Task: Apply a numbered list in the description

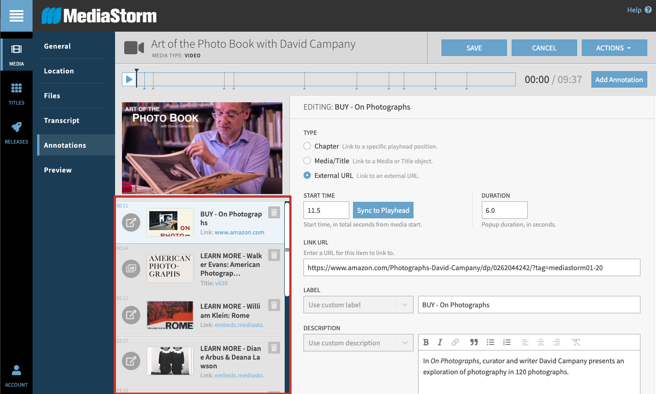Action: pyautogui.click(x=507, y=342)
